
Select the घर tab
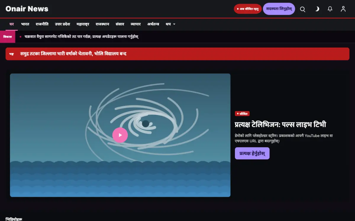(x=12, y=24)
